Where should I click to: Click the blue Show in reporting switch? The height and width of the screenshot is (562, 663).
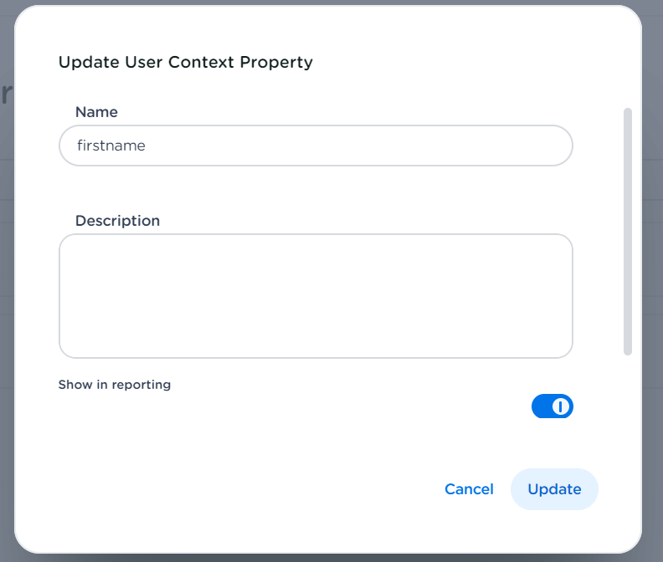pyautogui.click(x=552, y=406)
